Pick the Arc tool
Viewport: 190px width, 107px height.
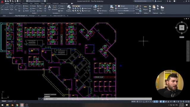[16, 7]
